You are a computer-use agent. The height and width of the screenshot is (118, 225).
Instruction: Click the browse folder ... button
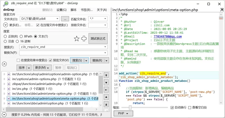tap(65, 19)
